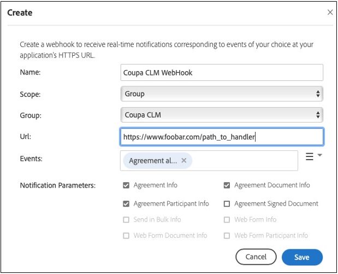Enable the Agreement Signed Document checkbox
Screen dimensions: 338x274
click(x=227, y=204)
